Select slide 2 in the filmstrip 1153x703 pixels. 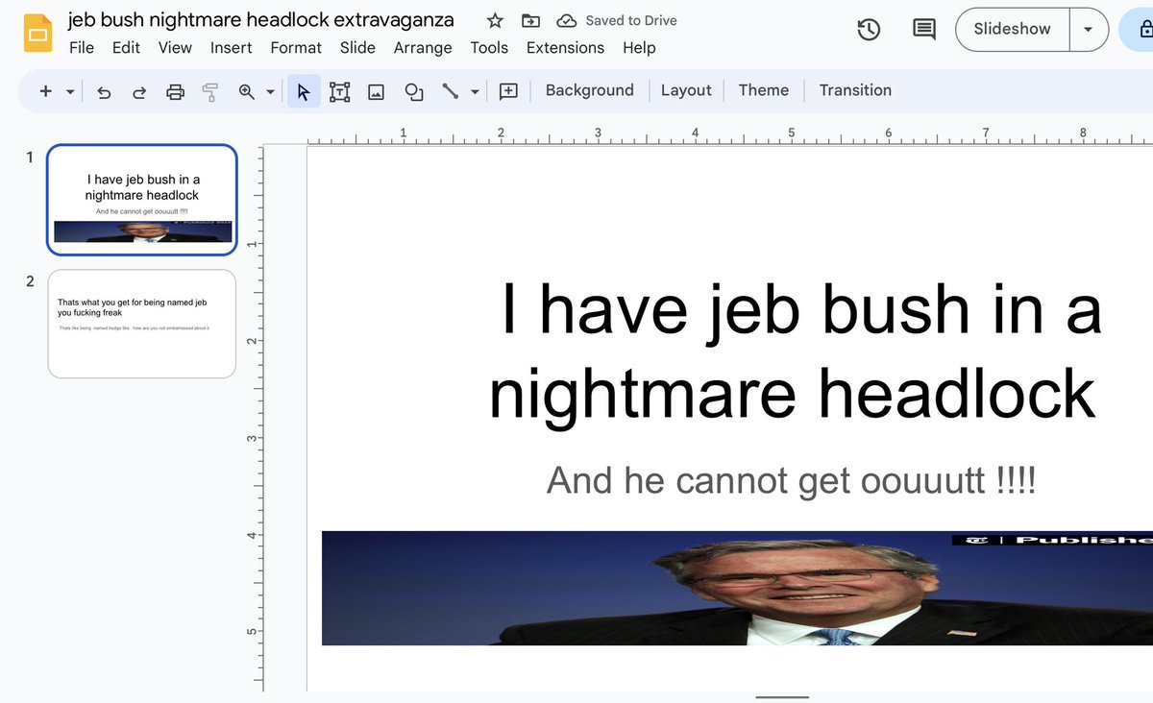tap(141, 324)
